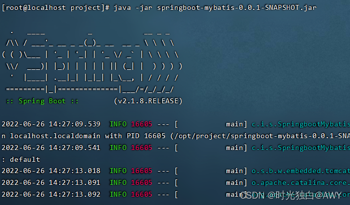Click the o.apache.catalina.core logger name
The height and width of the screenshot is (205, 350).
[x=301, y=182]
